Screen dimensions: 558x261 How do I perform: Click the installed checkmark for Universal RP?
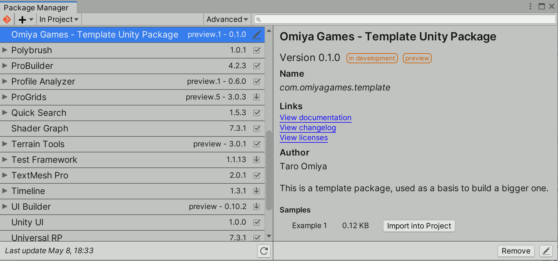click(x=257, y=238)
